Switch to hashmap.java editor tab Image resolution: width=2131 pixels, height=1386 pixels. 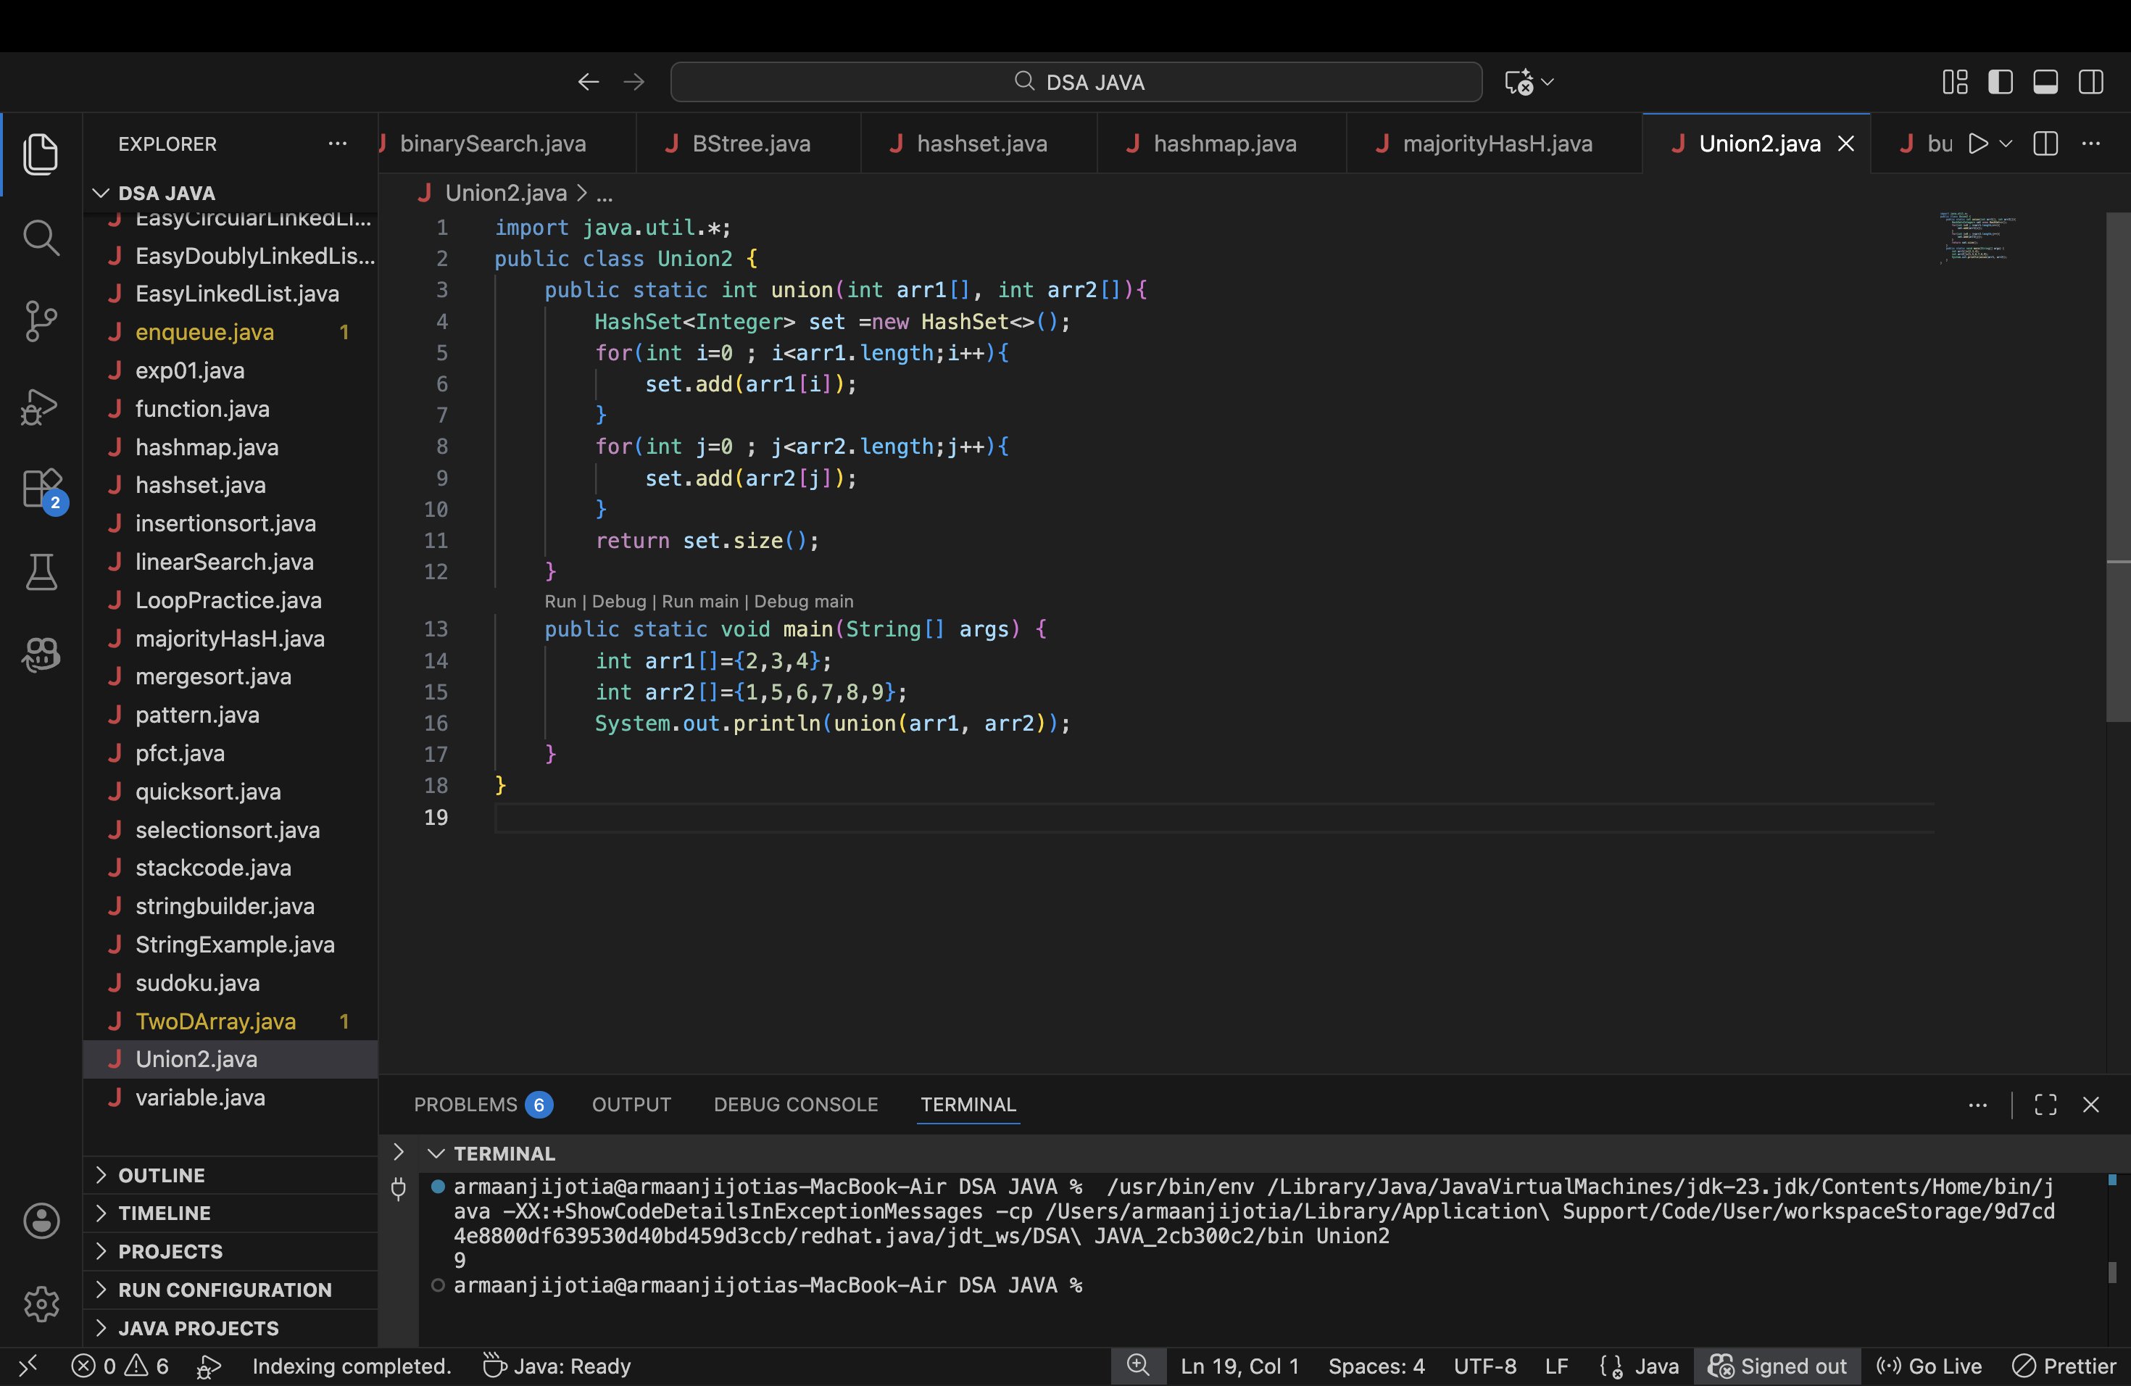point(1223,144)
